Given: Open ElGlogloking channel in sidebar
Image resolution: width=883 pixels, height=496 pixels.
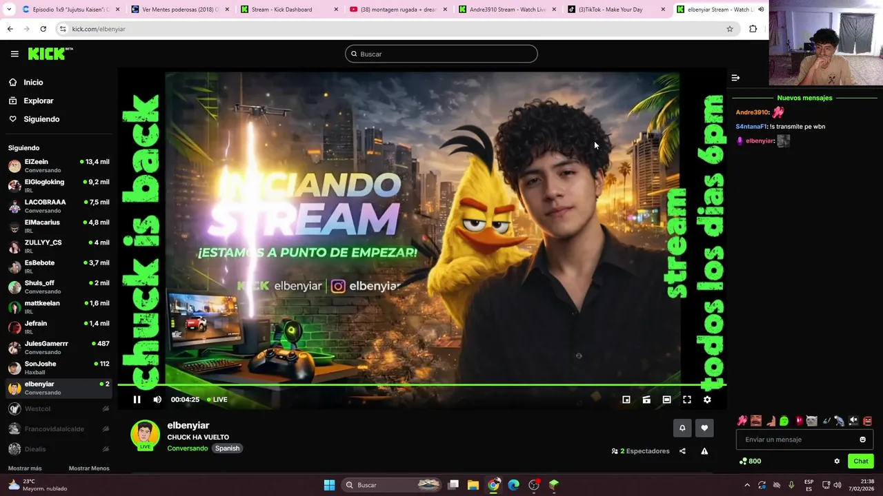Looking at the screenshot, I should 59,186.
